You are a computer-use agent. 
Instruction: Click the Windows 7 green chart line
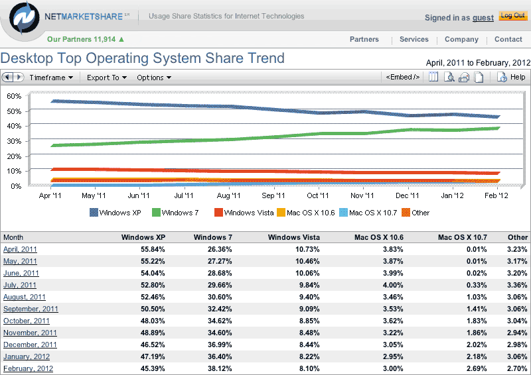tap(273, 137)
